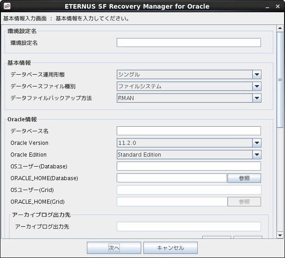
Task: Click the vertical scrollbar thumb
Action: pos(280,80)
